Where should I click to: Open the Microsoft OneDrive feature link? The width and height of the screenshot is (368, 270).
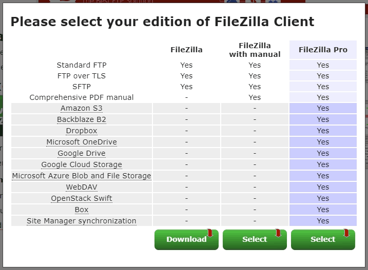pos(82,142)
